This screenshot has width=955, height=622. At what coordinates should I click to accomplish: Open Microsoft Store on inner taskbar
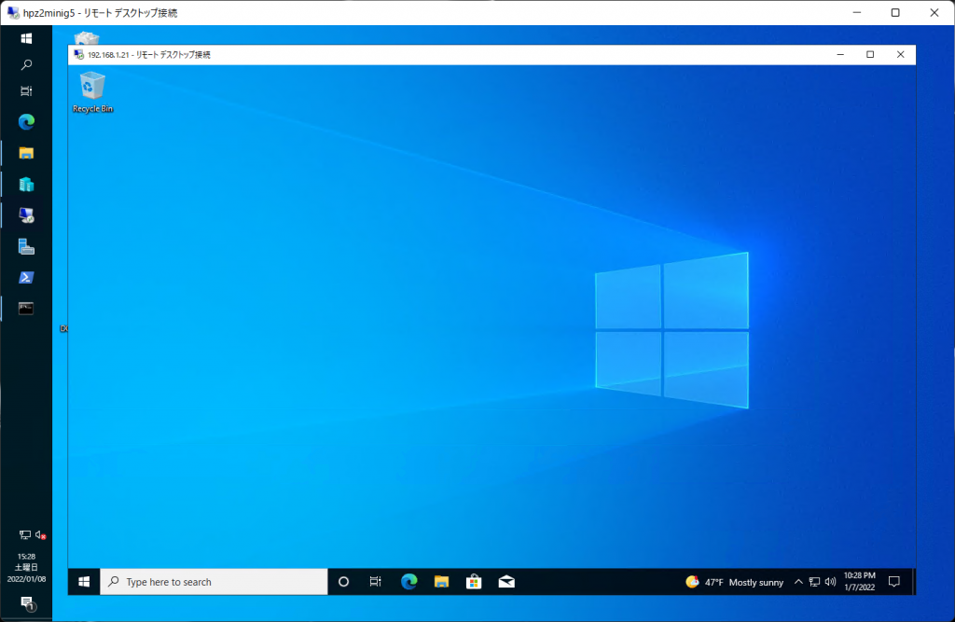point(474,582)
